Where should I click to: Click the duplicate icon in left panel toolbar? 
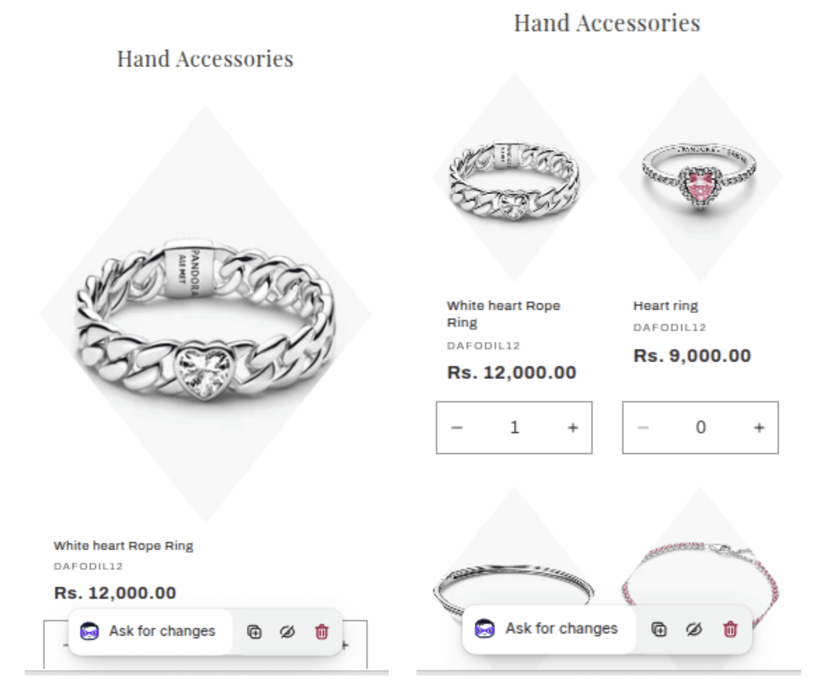254,632
